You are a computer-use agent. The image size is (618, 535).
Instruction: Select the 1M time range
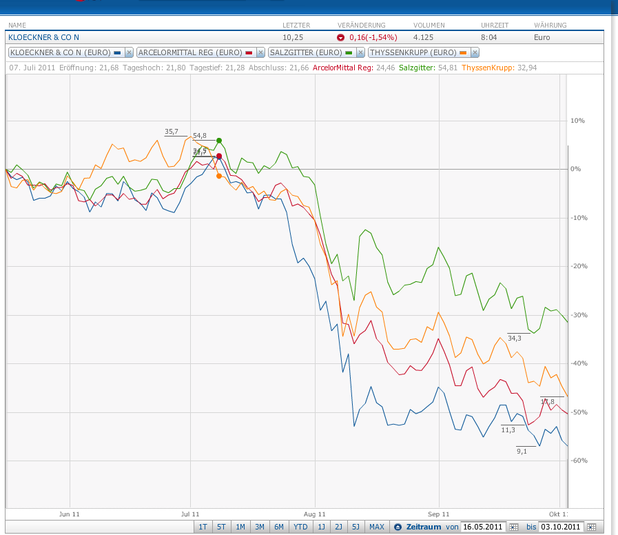click(x=240, y=527)
